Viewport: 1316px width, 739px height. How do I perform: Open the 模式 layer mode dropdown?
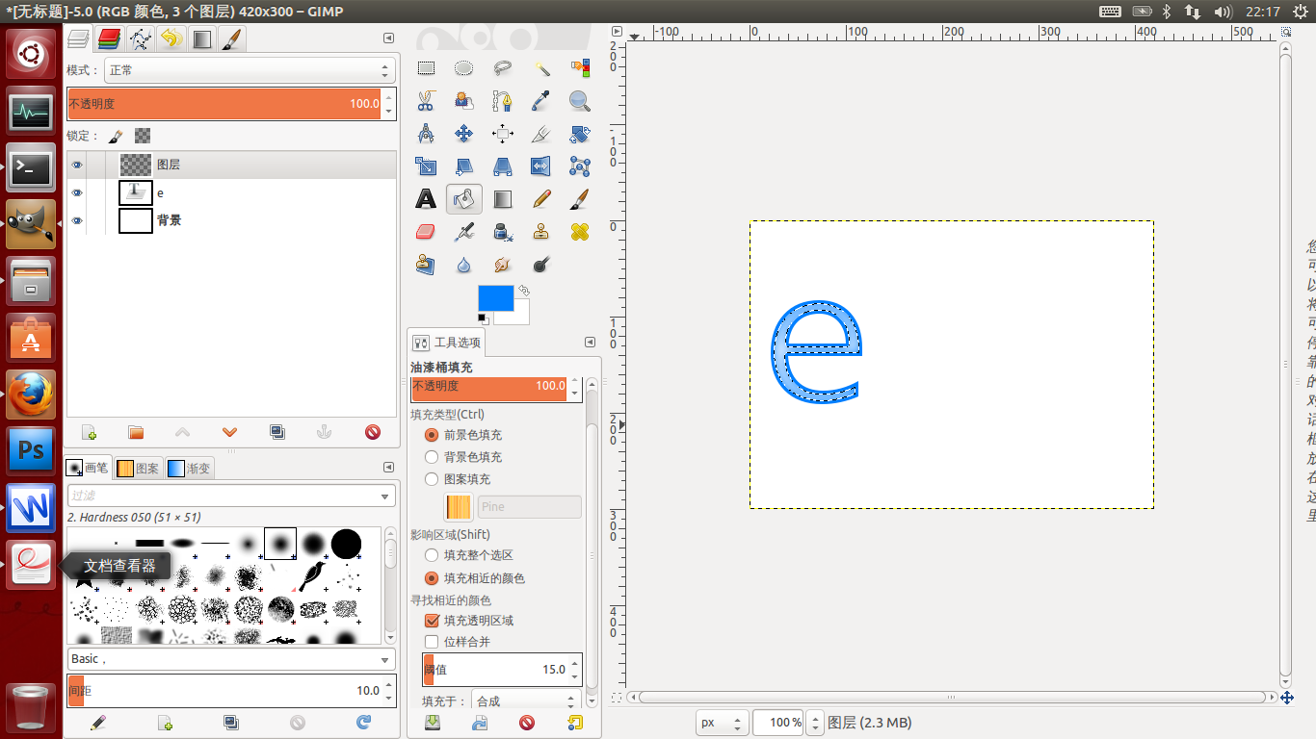(x=250, y=70)
